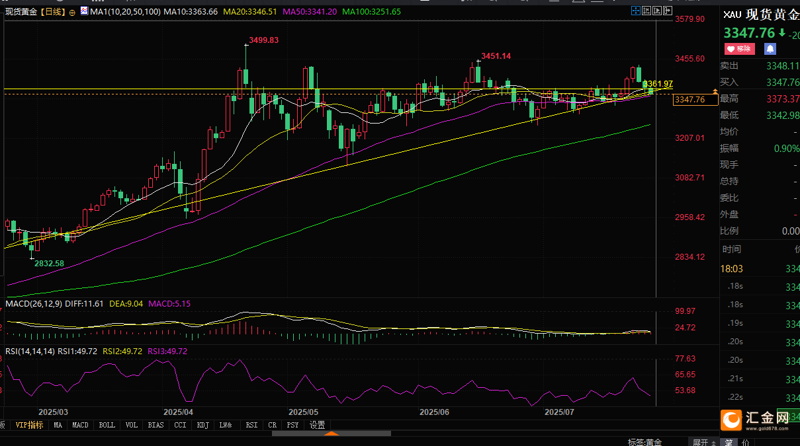Click the 3361.97 yellow line label
This screenshot has width=800, height=446.
658,84
